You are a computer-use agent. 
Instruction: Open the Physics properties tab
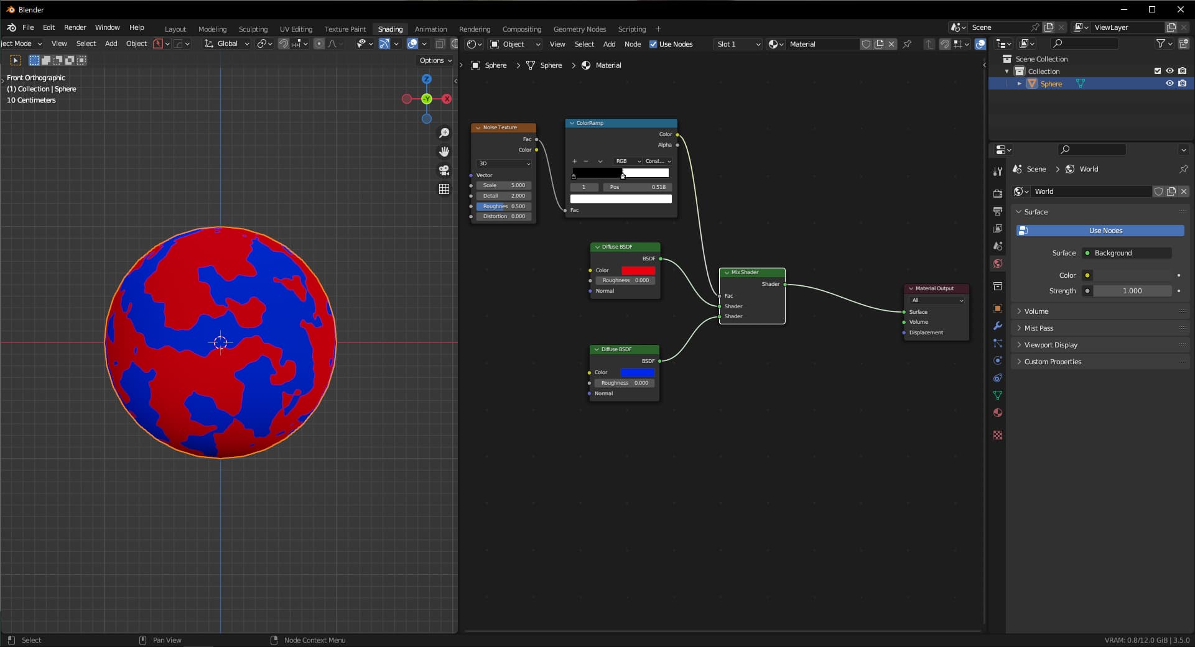[x=998, y=360]
